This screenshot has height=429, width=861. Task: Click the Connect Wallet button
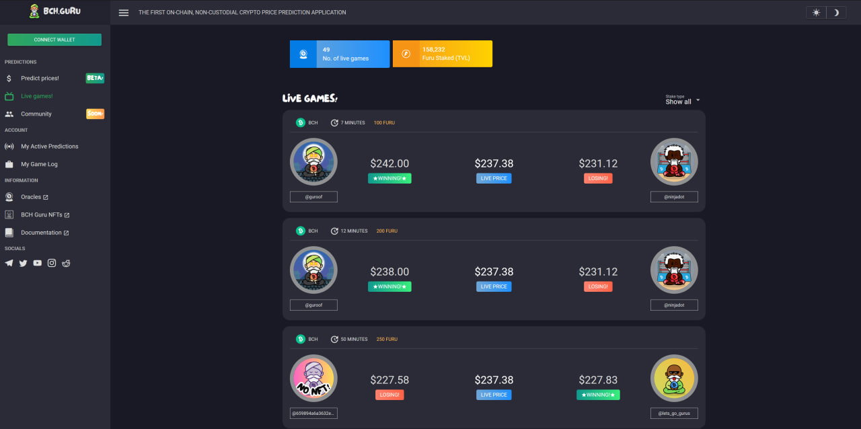click(54, 40)
